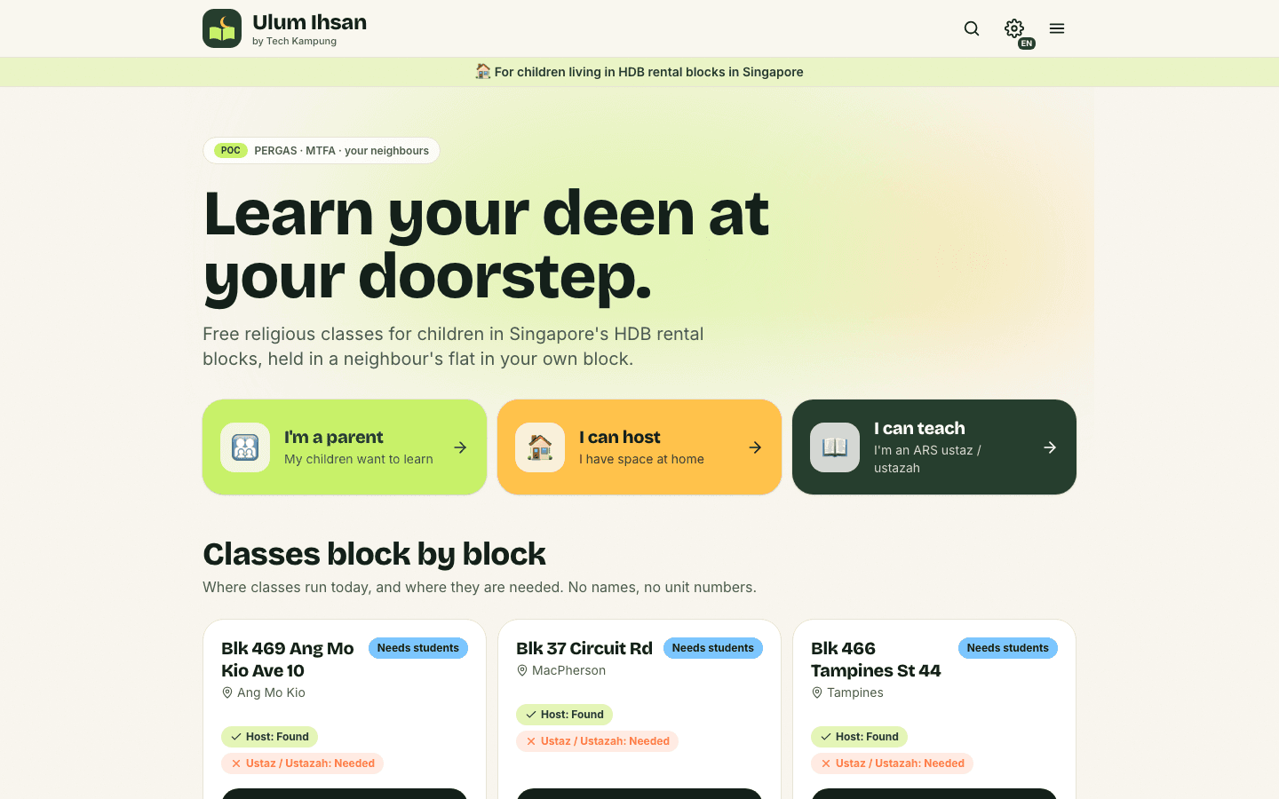Click the open book icon on teach card
Viewport: 1279px width, 799px height.
click(x=835, y=447)
